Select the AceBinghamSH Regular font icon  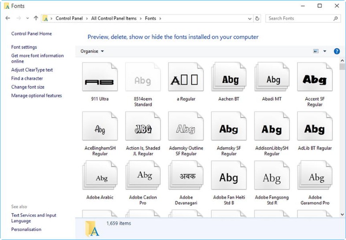click(x=100, y=126)
